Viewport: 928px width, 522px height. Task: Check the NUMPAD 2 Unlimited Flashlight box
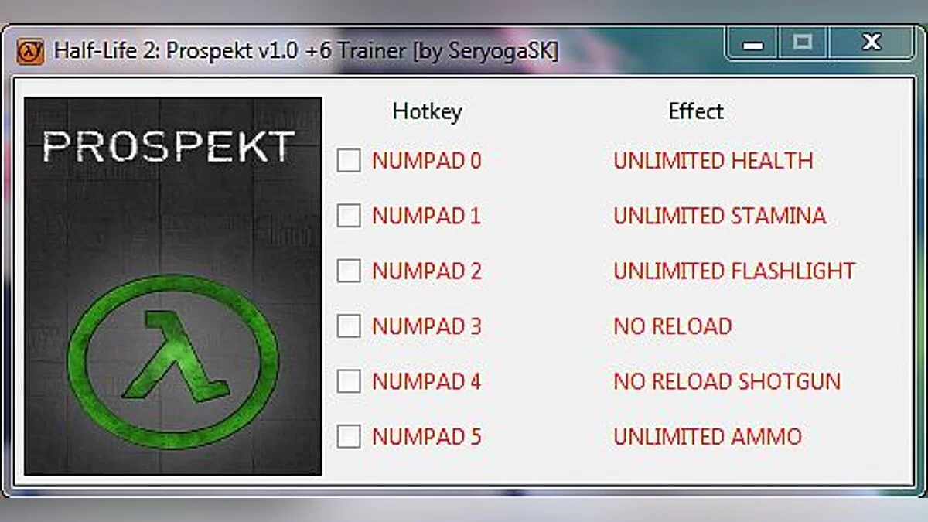click(349, 271)
